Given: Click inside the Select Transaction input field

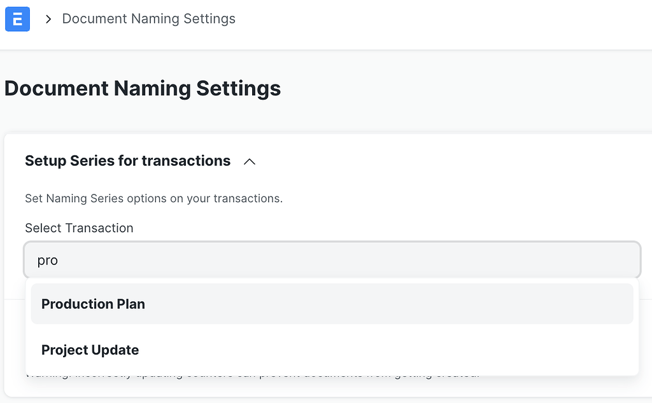Looking at the screenshot, I should [331, 259].
